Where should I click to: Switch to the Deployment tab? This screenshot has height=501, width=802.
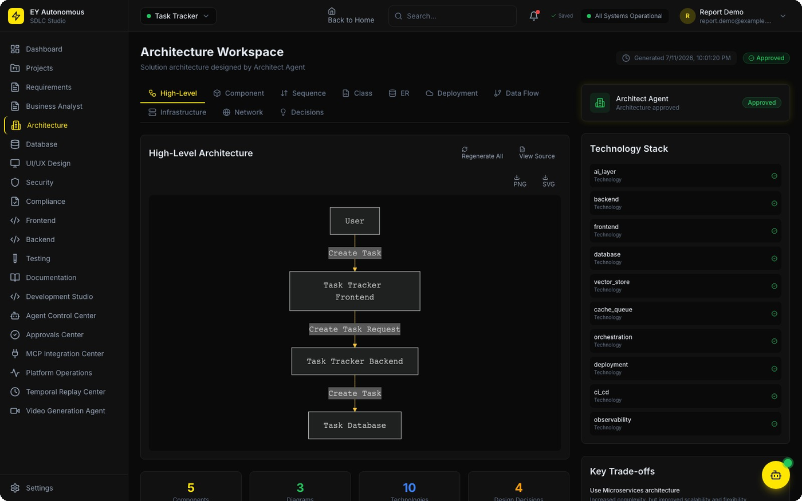451,93
